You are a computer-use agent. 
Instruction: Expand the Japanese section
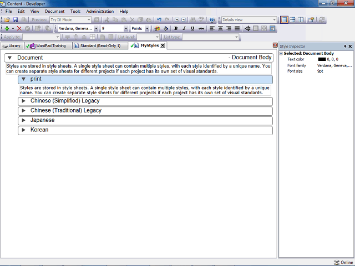[23, 120]
